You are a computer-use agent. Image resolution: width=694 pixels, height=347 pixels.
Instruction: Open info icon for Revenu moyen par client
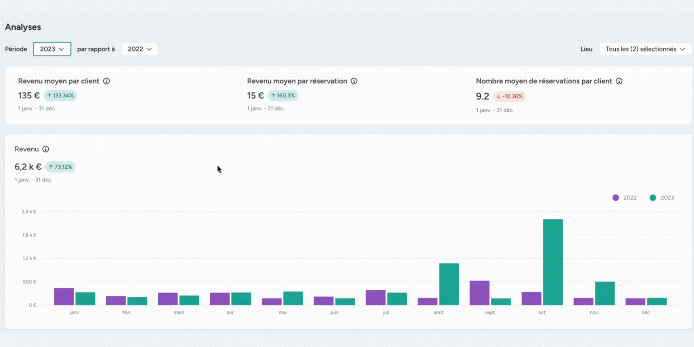click(x=106, y=81)
